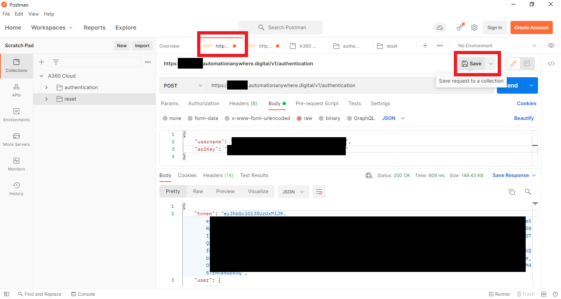561x299 pixels.
Task: Open Monitors in sidebar
Action: point(16,164)
